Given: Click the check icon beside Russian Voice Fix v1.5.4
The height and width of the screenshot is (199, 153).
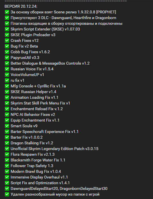Looking at the screenshot, I should coord(7,69).
